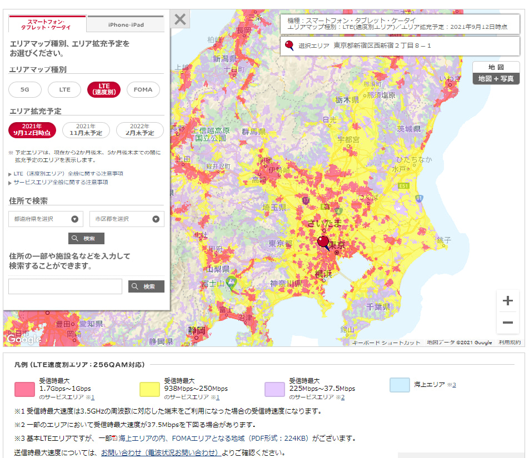Click 日光 label on the map
The image size is (529, 458).
[330, 119]
